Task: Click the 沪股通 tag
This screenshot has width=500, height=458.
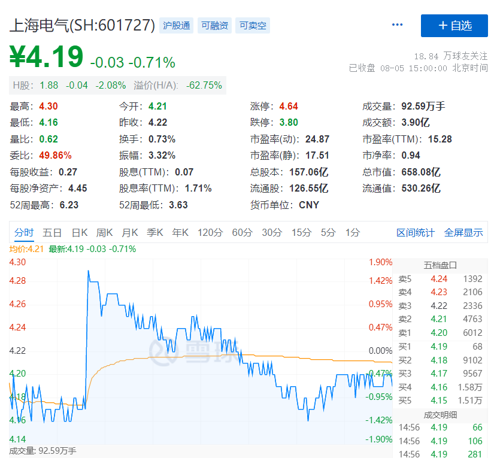Action: click(x=176, y=26)
